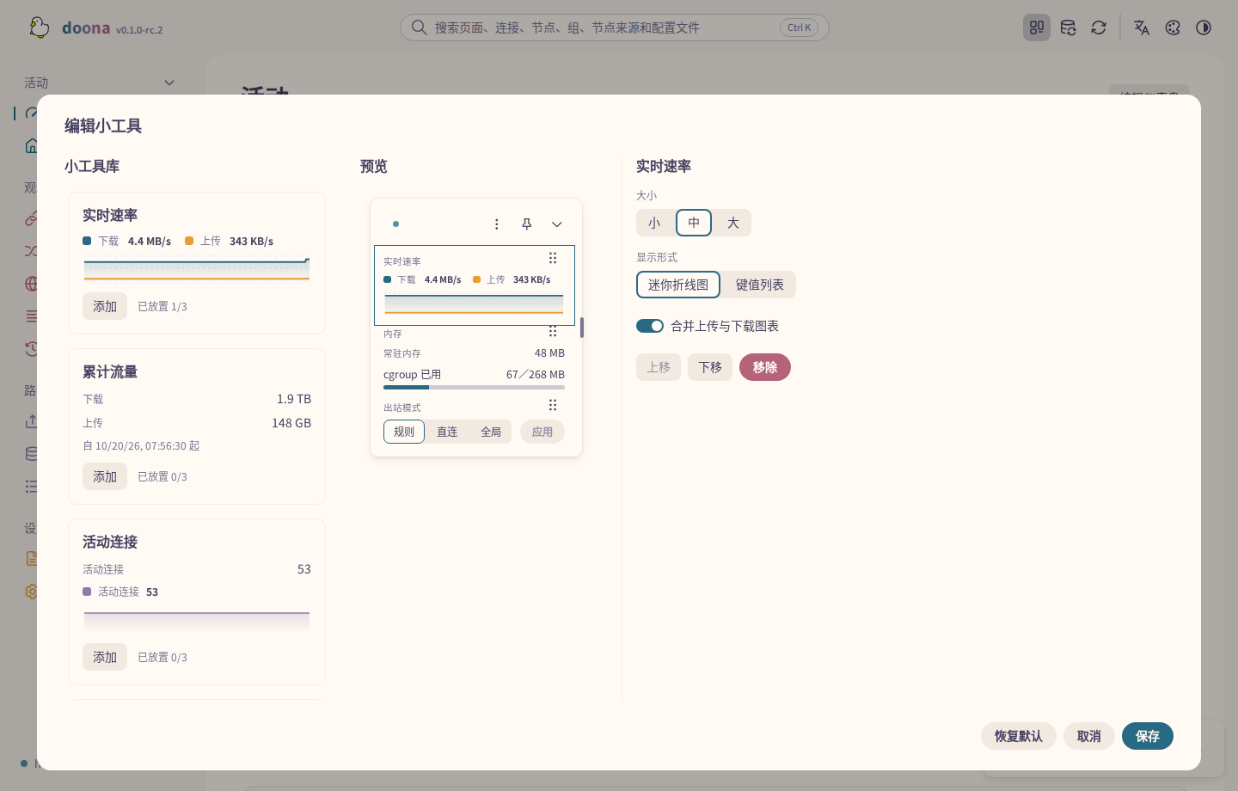Select size option 大
This screenshot has width=1238, height=791.
coord(732,223)
